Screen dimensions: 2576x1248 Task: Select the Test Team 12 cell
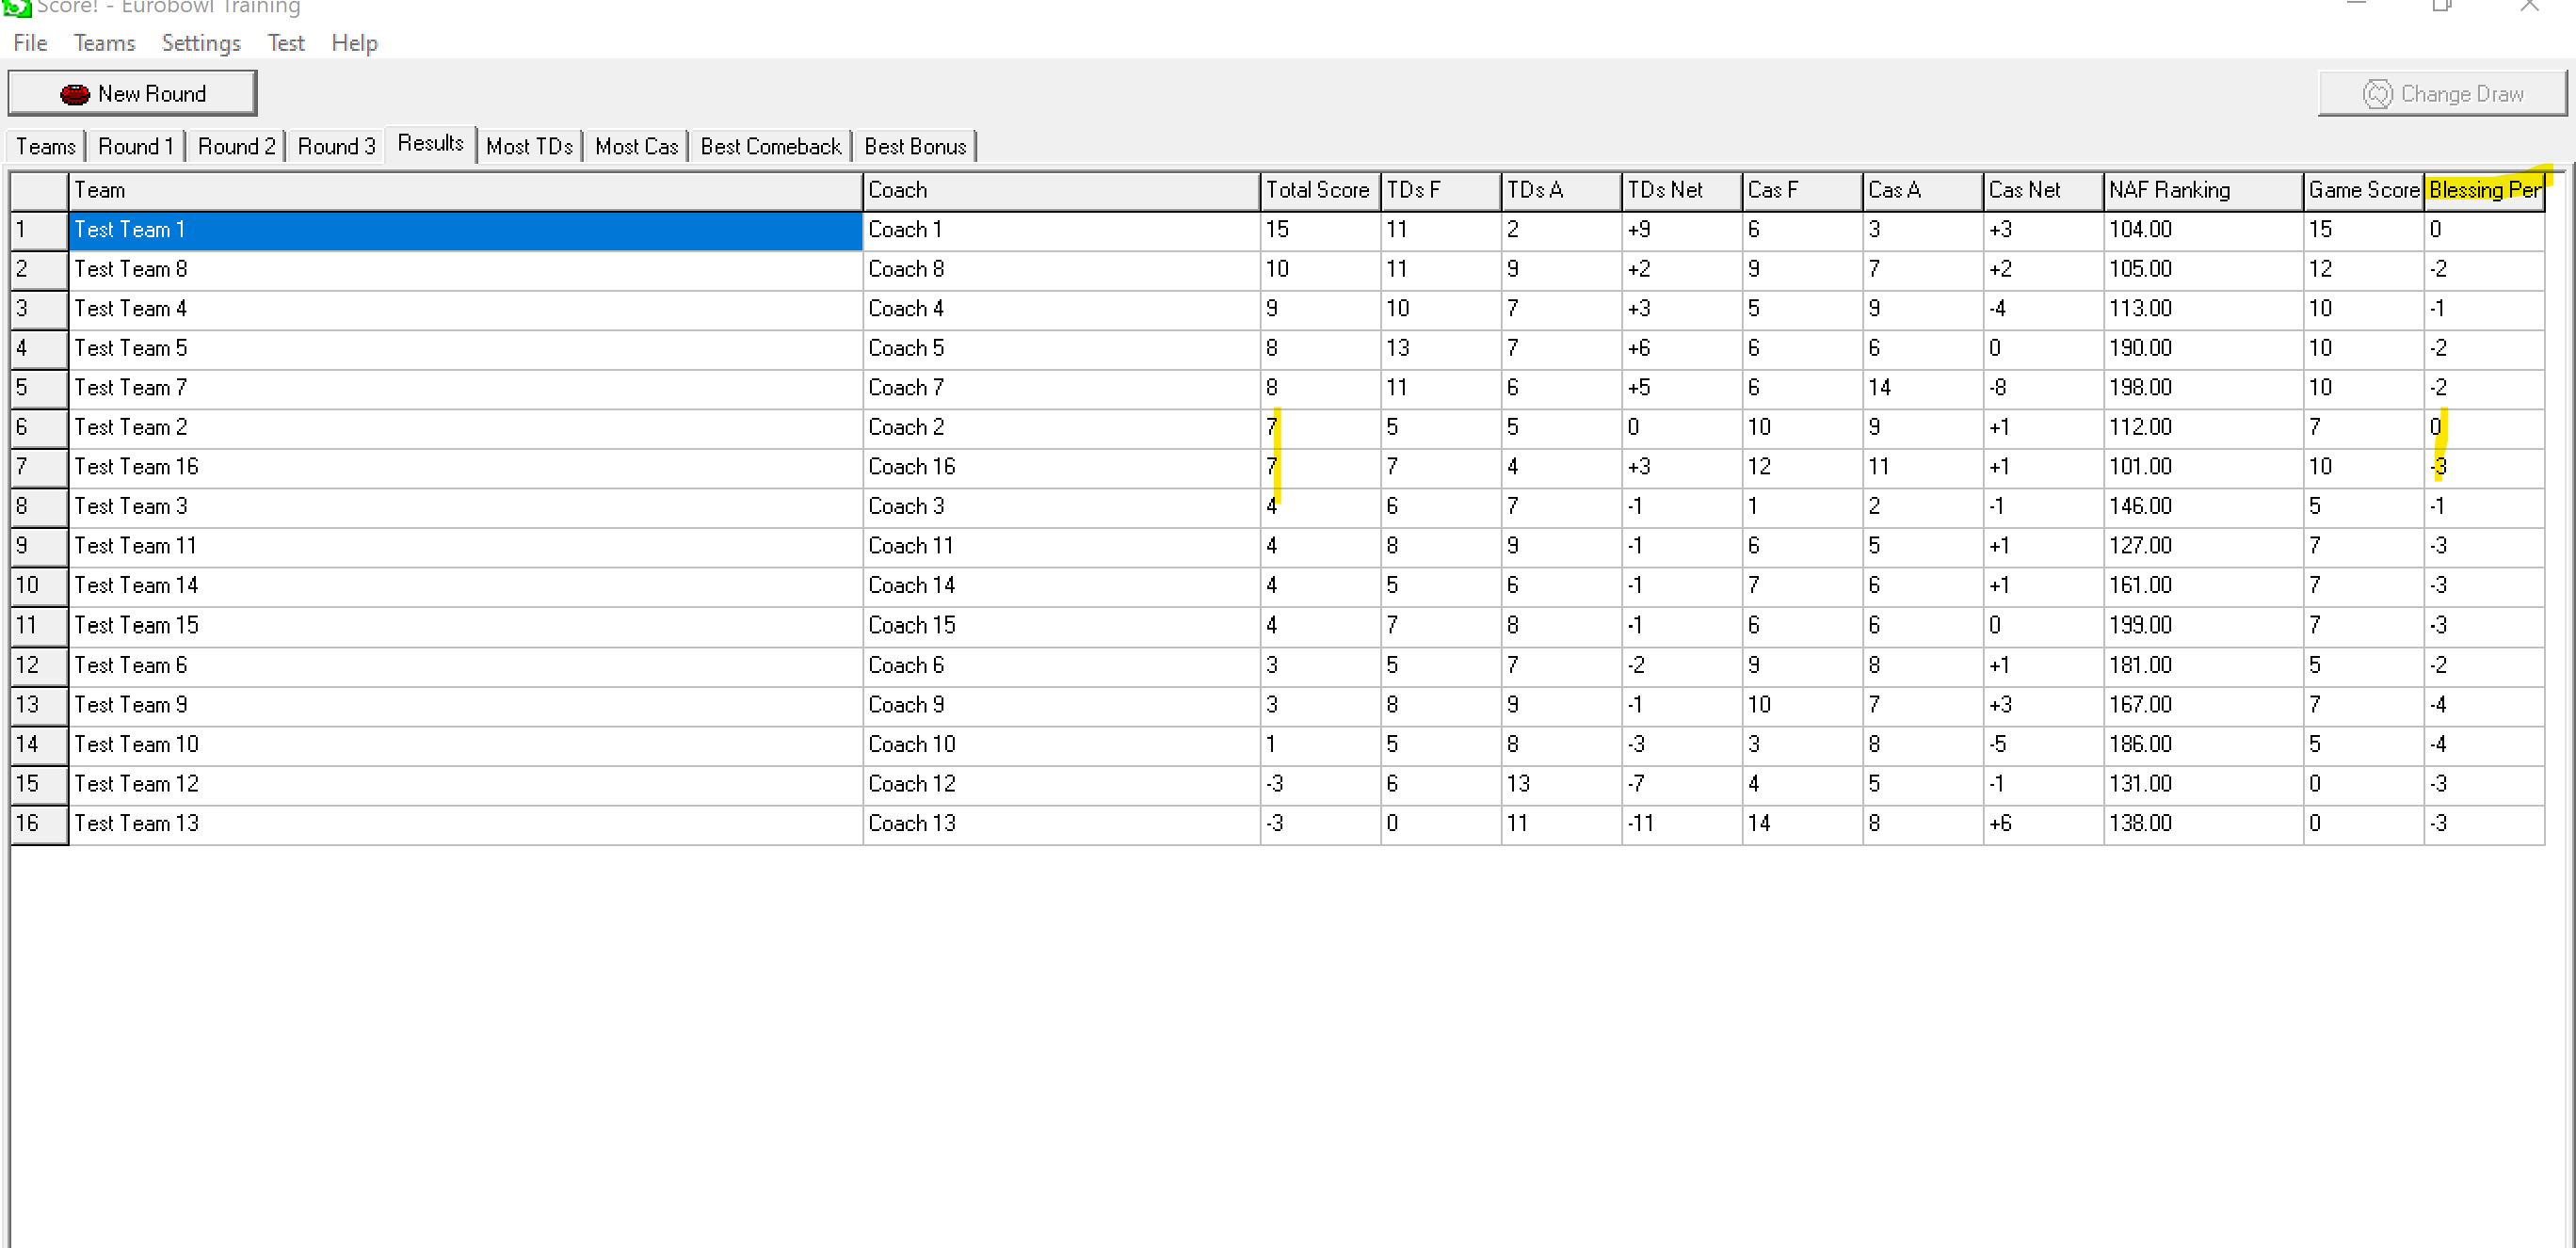[465, 784]
